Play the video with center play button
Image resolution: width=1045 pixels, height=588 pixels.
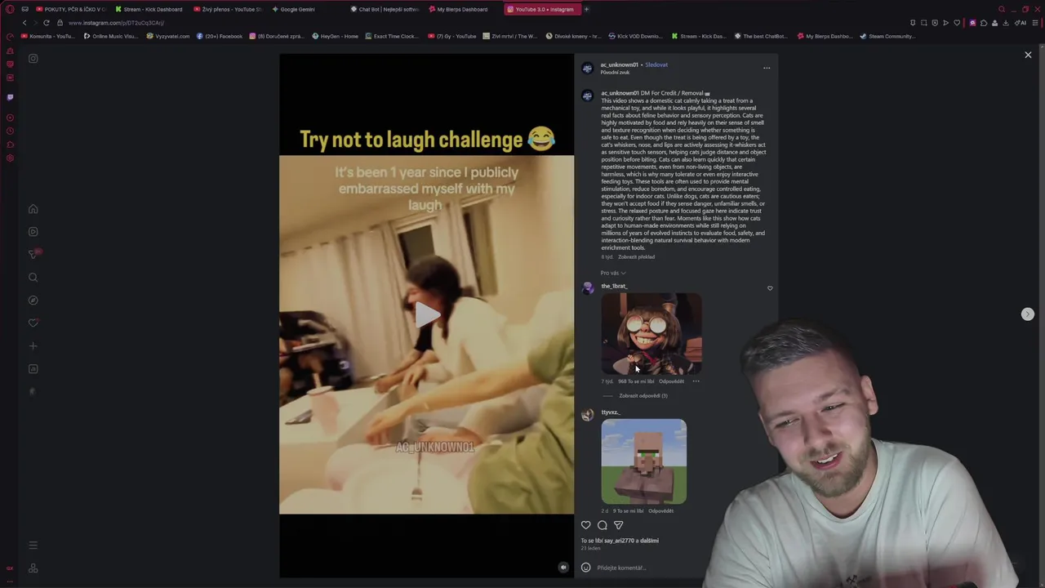click(x=427, y=314)
